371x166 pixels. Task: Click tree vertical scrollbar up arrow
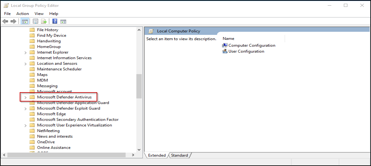(x=139, y=30)
